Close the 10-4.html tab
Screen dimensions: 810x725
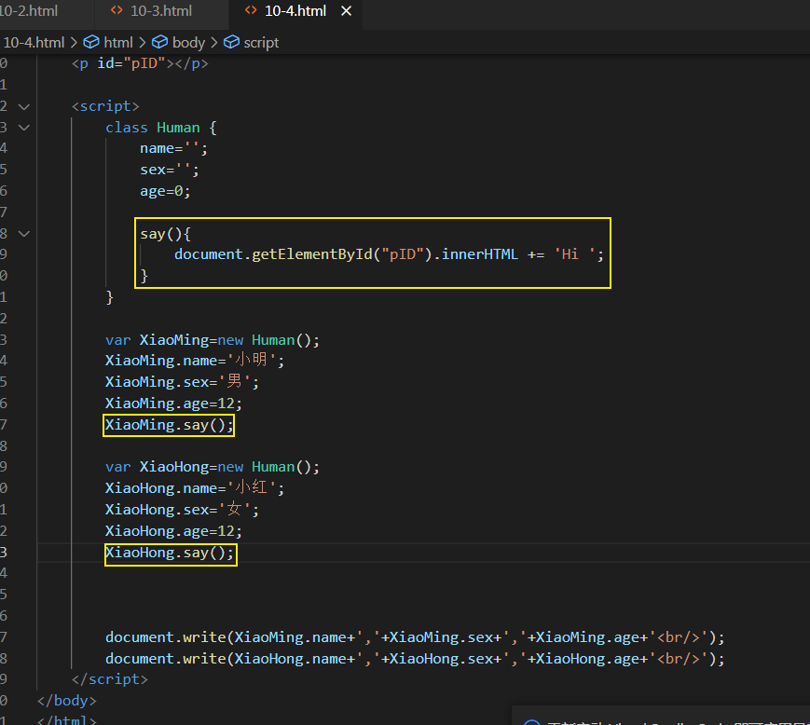click(346, 11)
